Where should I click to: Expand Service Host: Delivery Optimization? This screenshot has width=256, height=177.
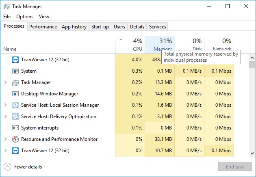5,117
